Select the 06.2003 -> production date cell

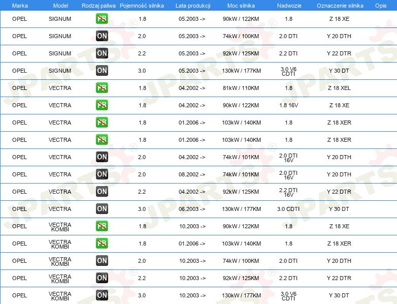pos(192,209)
